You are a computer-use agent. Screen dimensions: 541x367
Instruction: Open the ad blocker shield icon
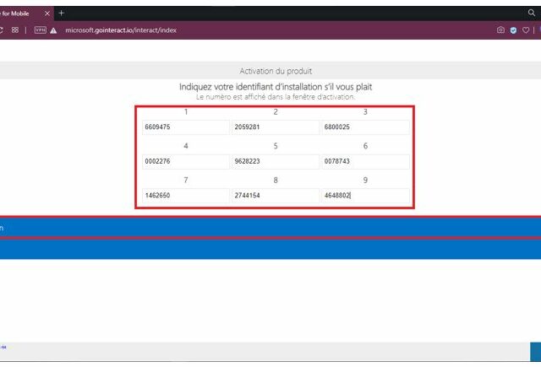coord(513,30)
